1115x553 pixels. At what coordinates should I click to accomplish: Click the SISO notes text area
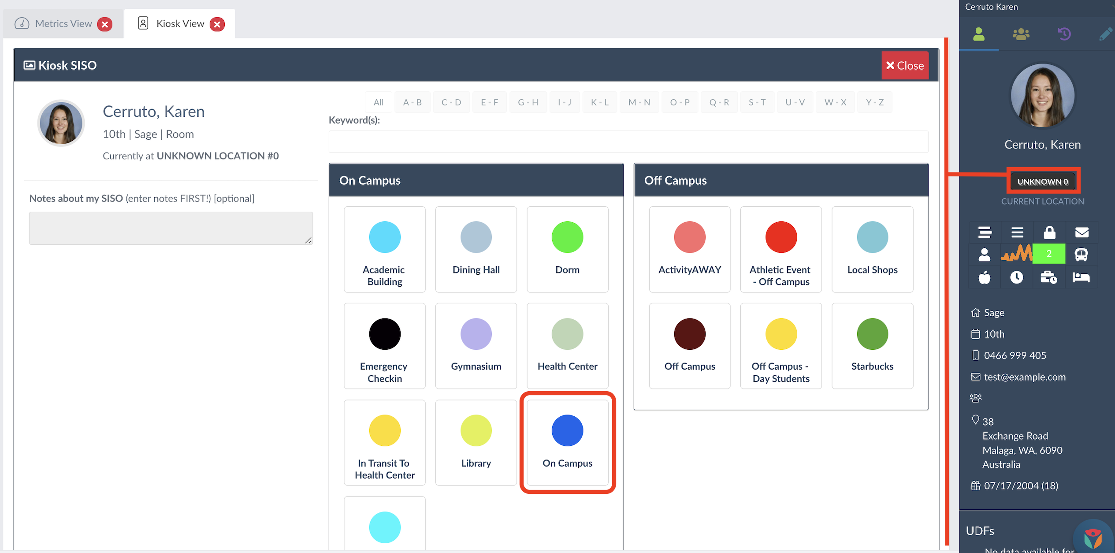(171, 228)
